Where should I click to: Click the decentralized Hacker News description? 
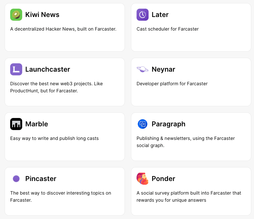click(63, 29)
